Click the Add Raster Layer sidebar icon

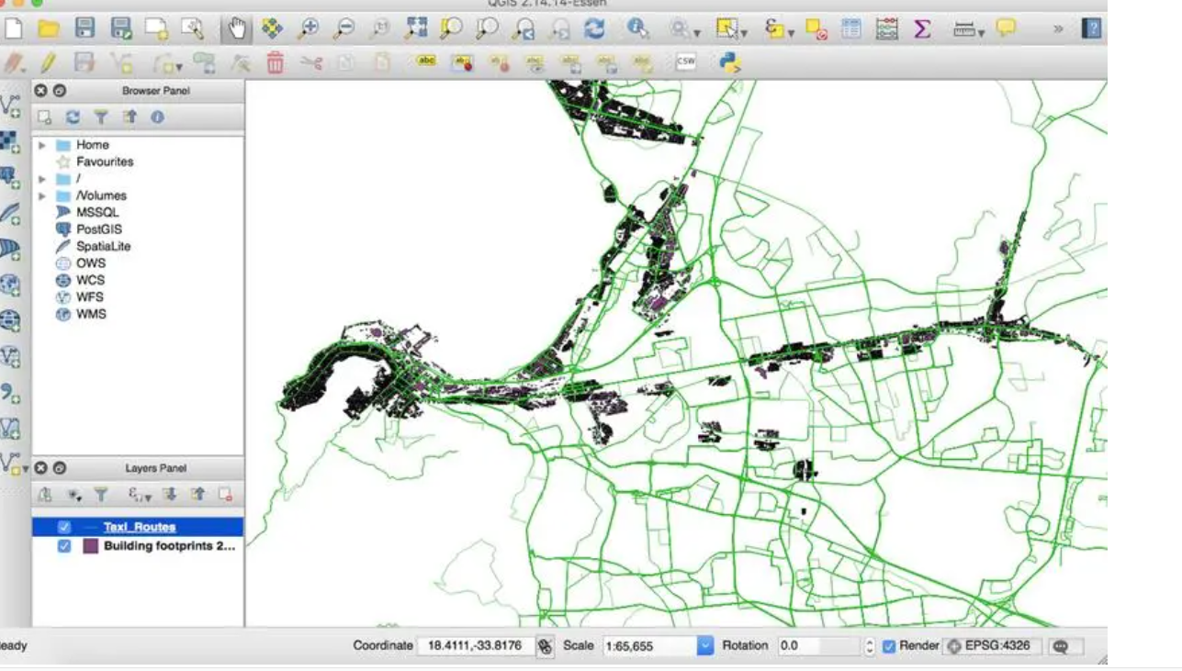[x=9, y=142]
